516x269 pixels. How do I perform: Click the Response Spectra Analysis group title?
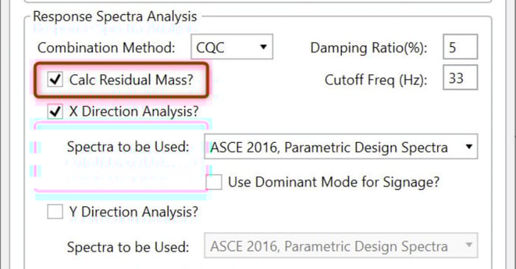point(115,16)
